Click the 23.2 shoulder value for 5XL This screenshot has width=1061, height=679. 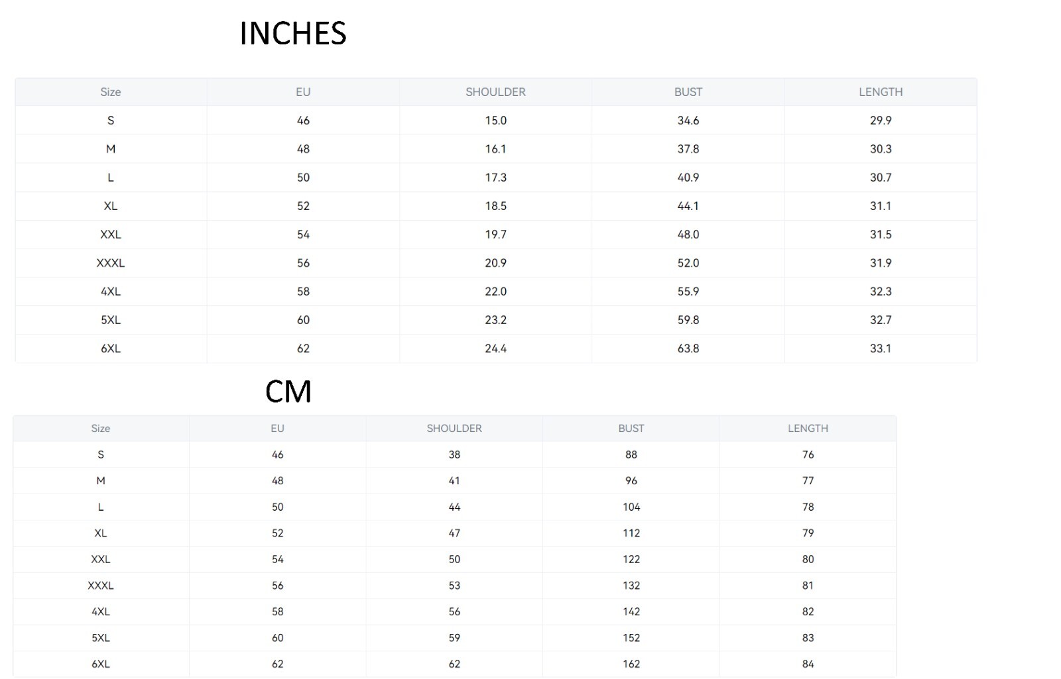495,320
